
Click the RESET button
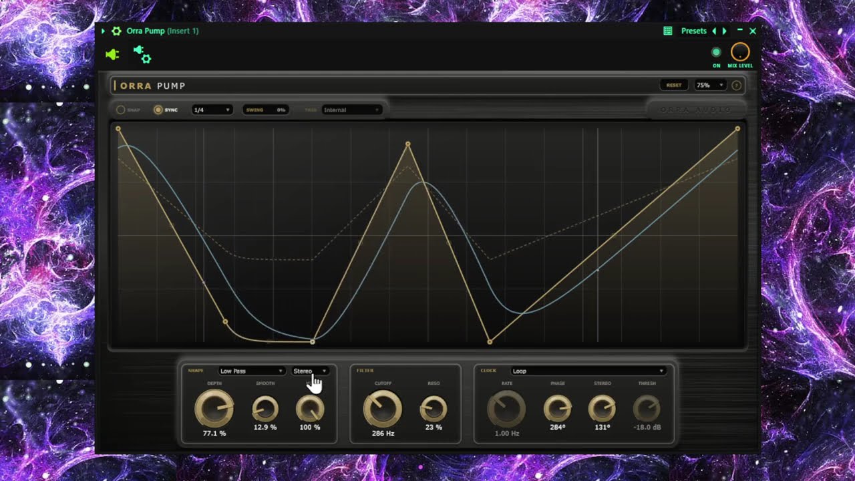674,86
